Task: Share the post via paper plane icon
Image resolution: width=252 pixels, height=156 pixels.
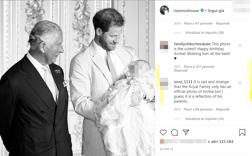Action: (x=186, y=132)
